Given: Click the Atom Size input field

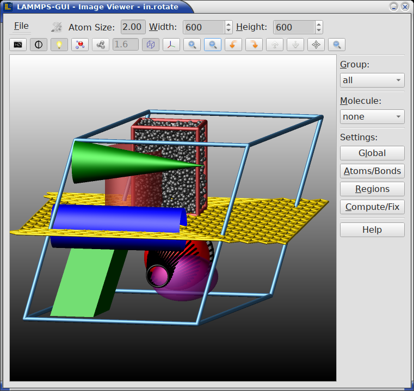Looking at the screenshot, I should pyautogui.click(x=132, y=27).
